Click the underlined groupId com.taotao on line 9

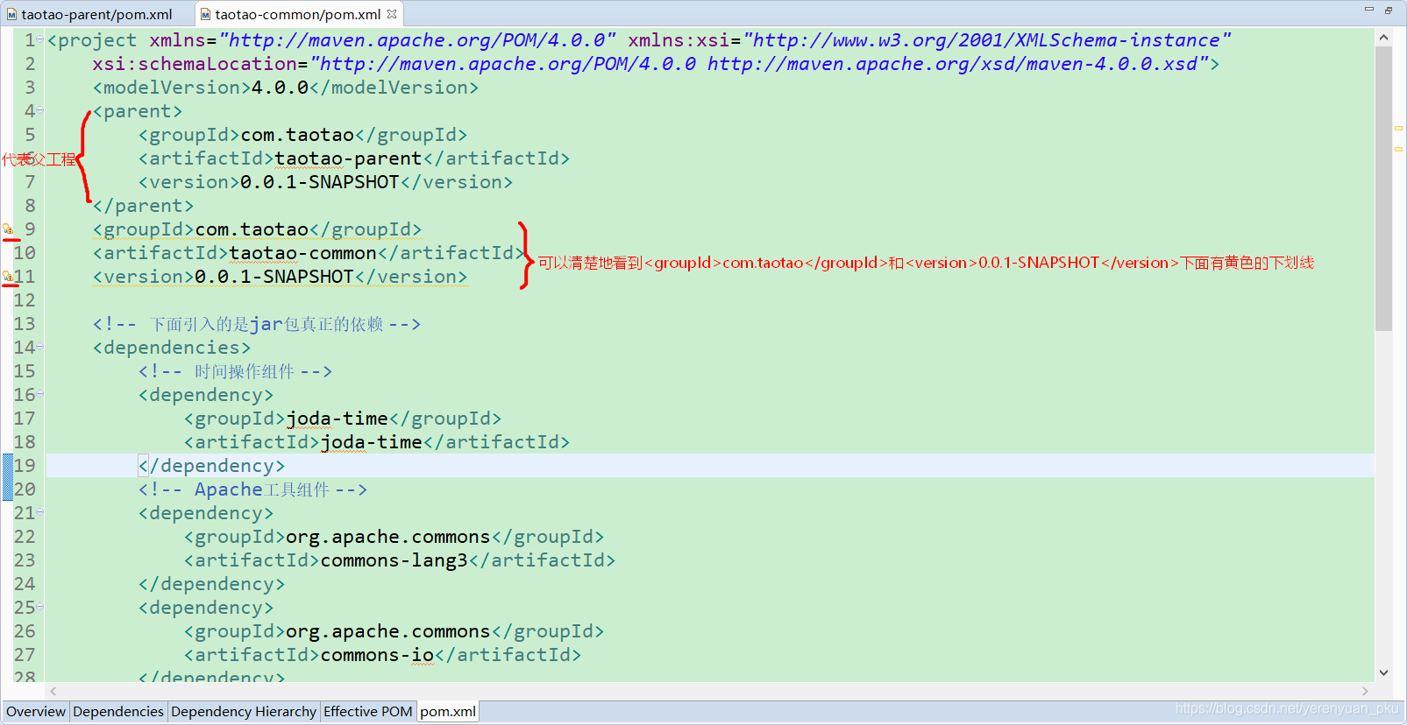(252, 229)
